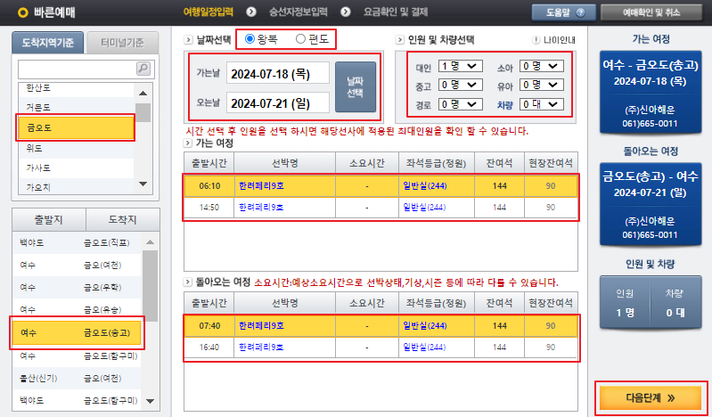Screen dimensions: 712x417
Task: Select 16:40 return departure row
Action: click(381, 347)
